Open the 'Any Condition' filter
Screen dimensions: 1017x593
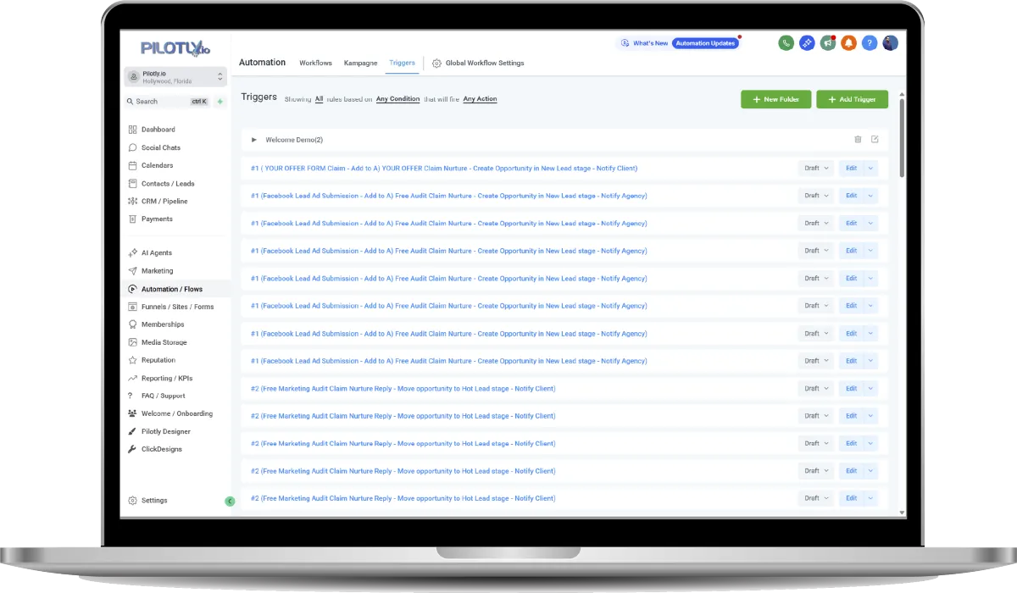tap(398, 99)
